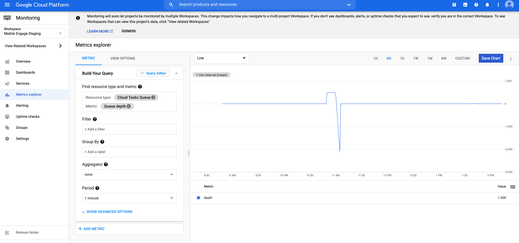This screenshot has width=519, height=243.
Task: Open chart more options three-dot menu
Action: [x=511, y=59]
